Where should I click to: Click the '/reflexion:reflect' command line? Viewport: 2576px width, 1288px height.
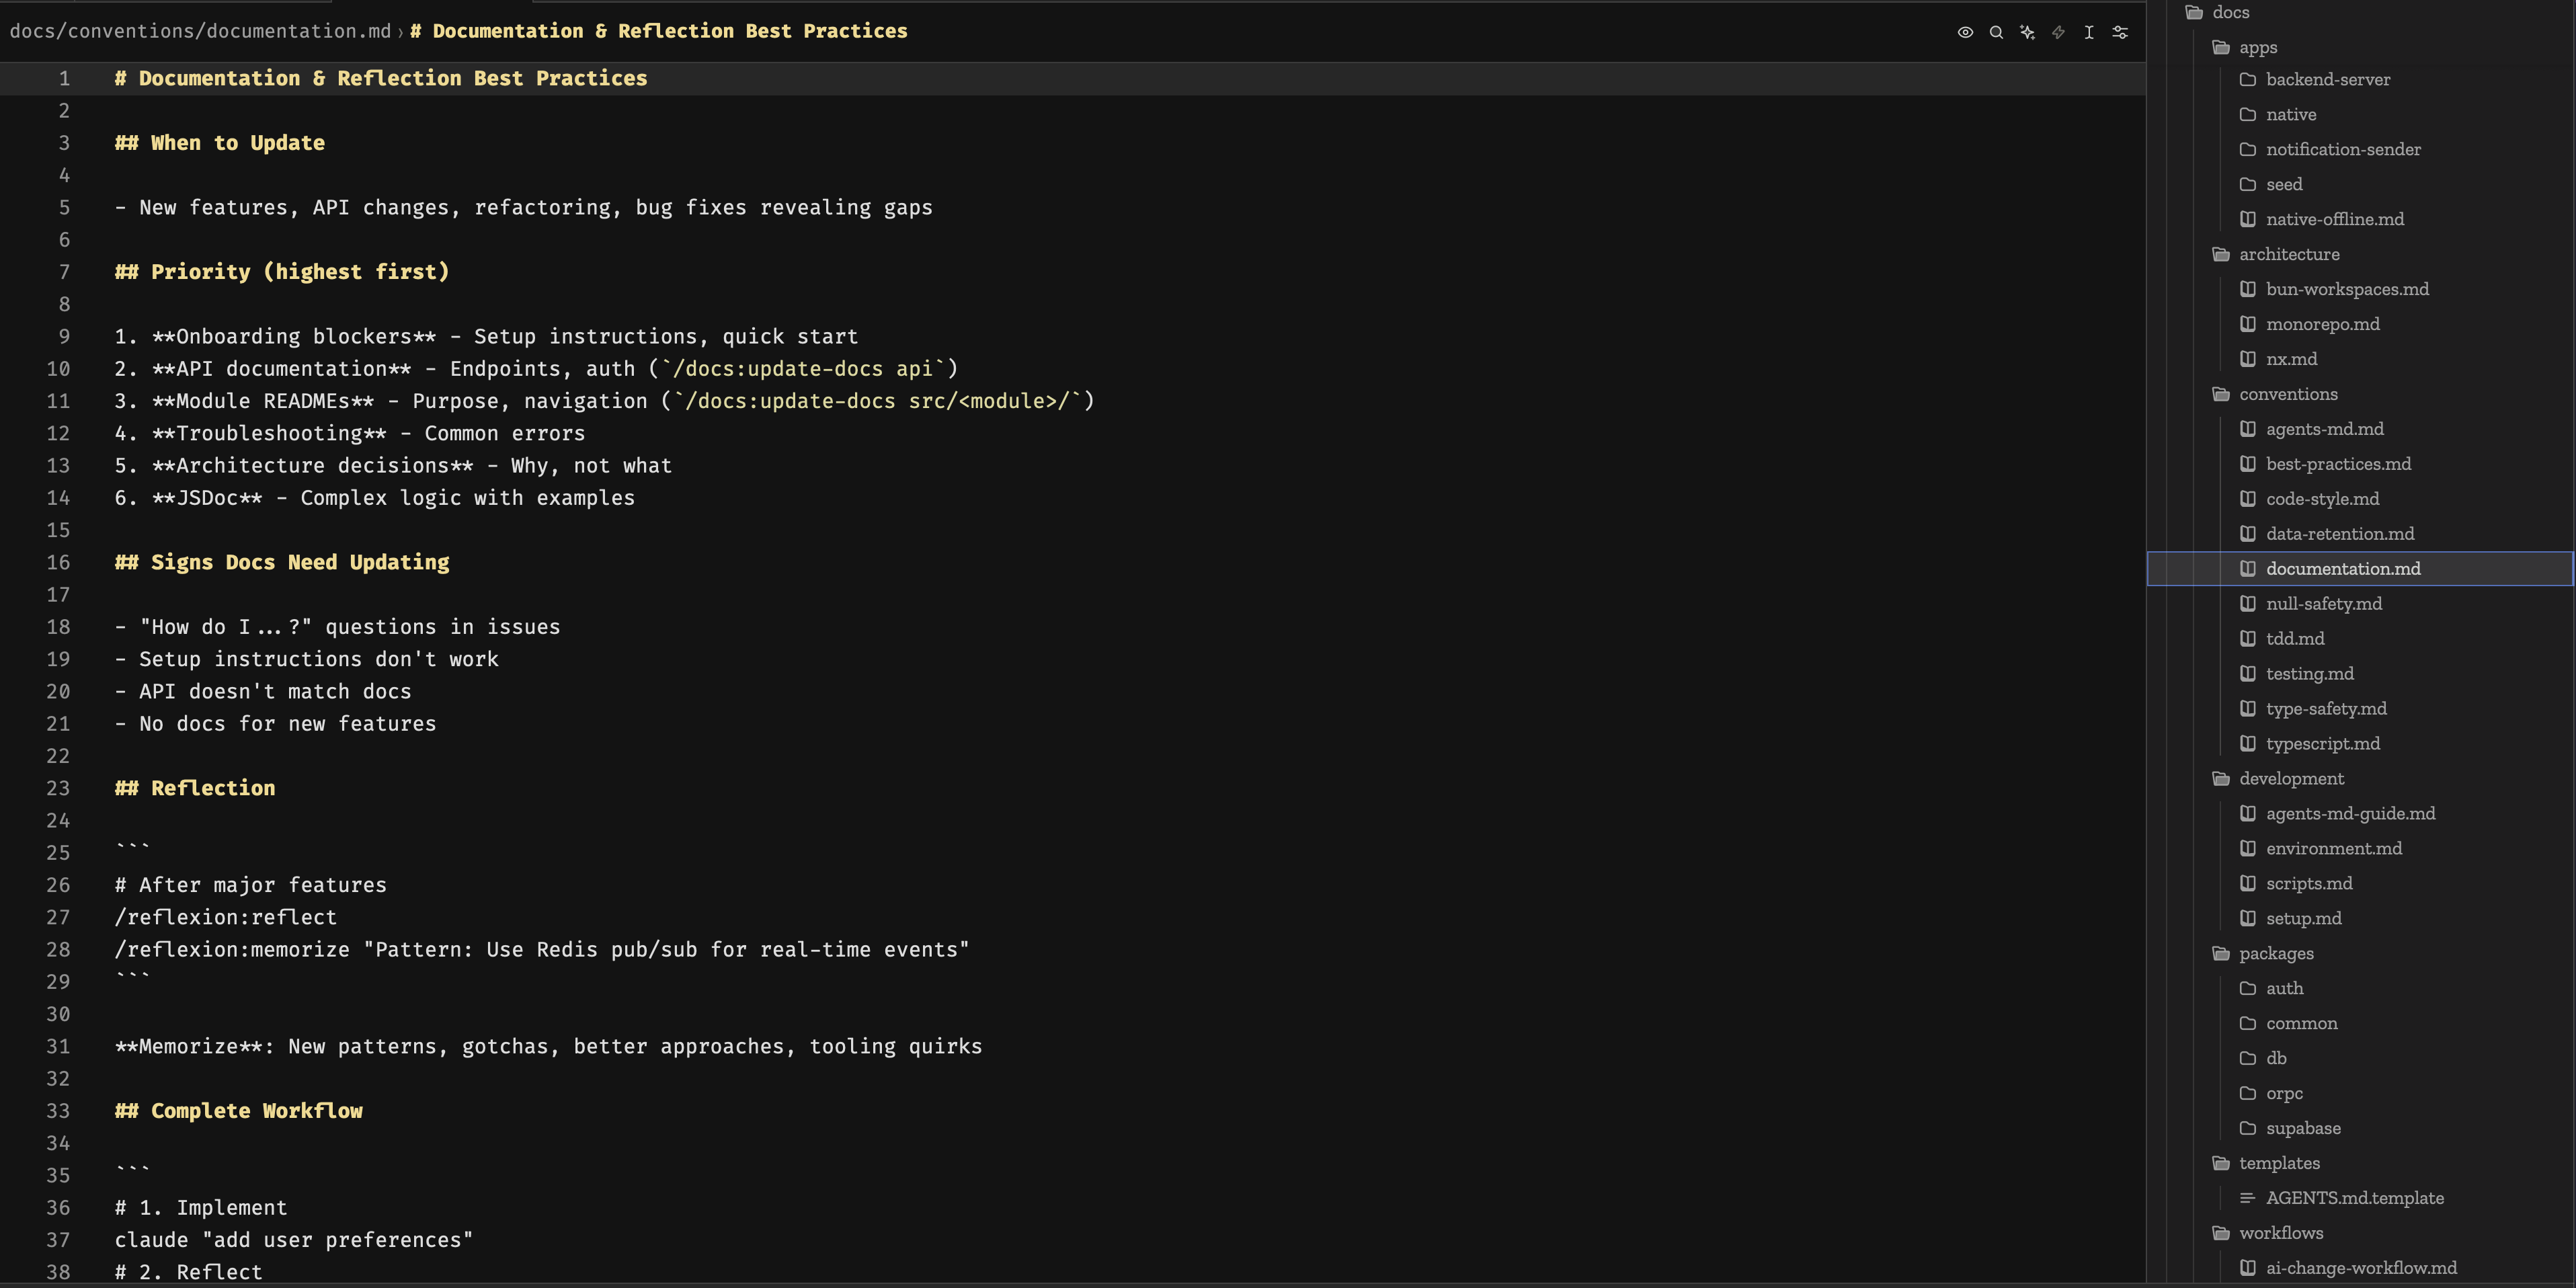[x=226, y=917]
